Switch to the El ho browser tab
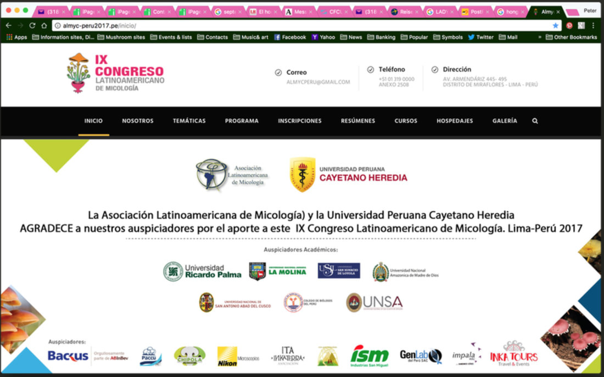 (x=262, y=12)
